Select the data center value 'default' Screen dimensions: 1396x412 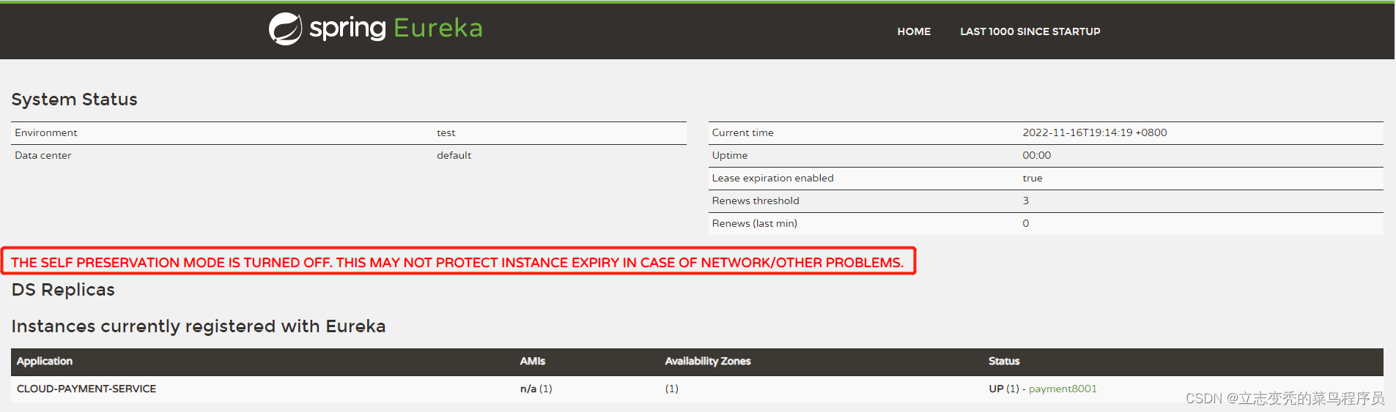tap(454, 155)
